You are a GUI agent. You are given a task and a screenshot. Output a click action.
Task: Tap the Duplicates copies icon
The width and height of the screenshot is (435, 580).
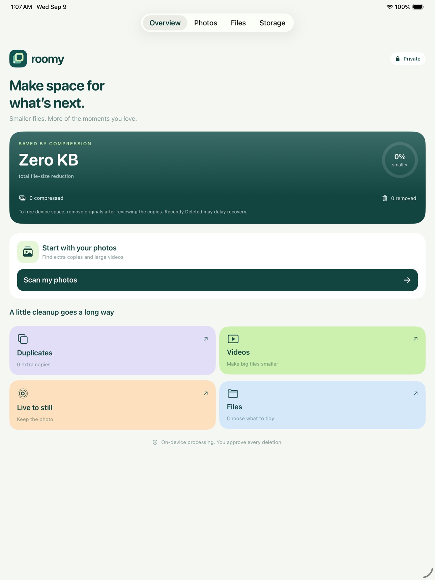23,339
